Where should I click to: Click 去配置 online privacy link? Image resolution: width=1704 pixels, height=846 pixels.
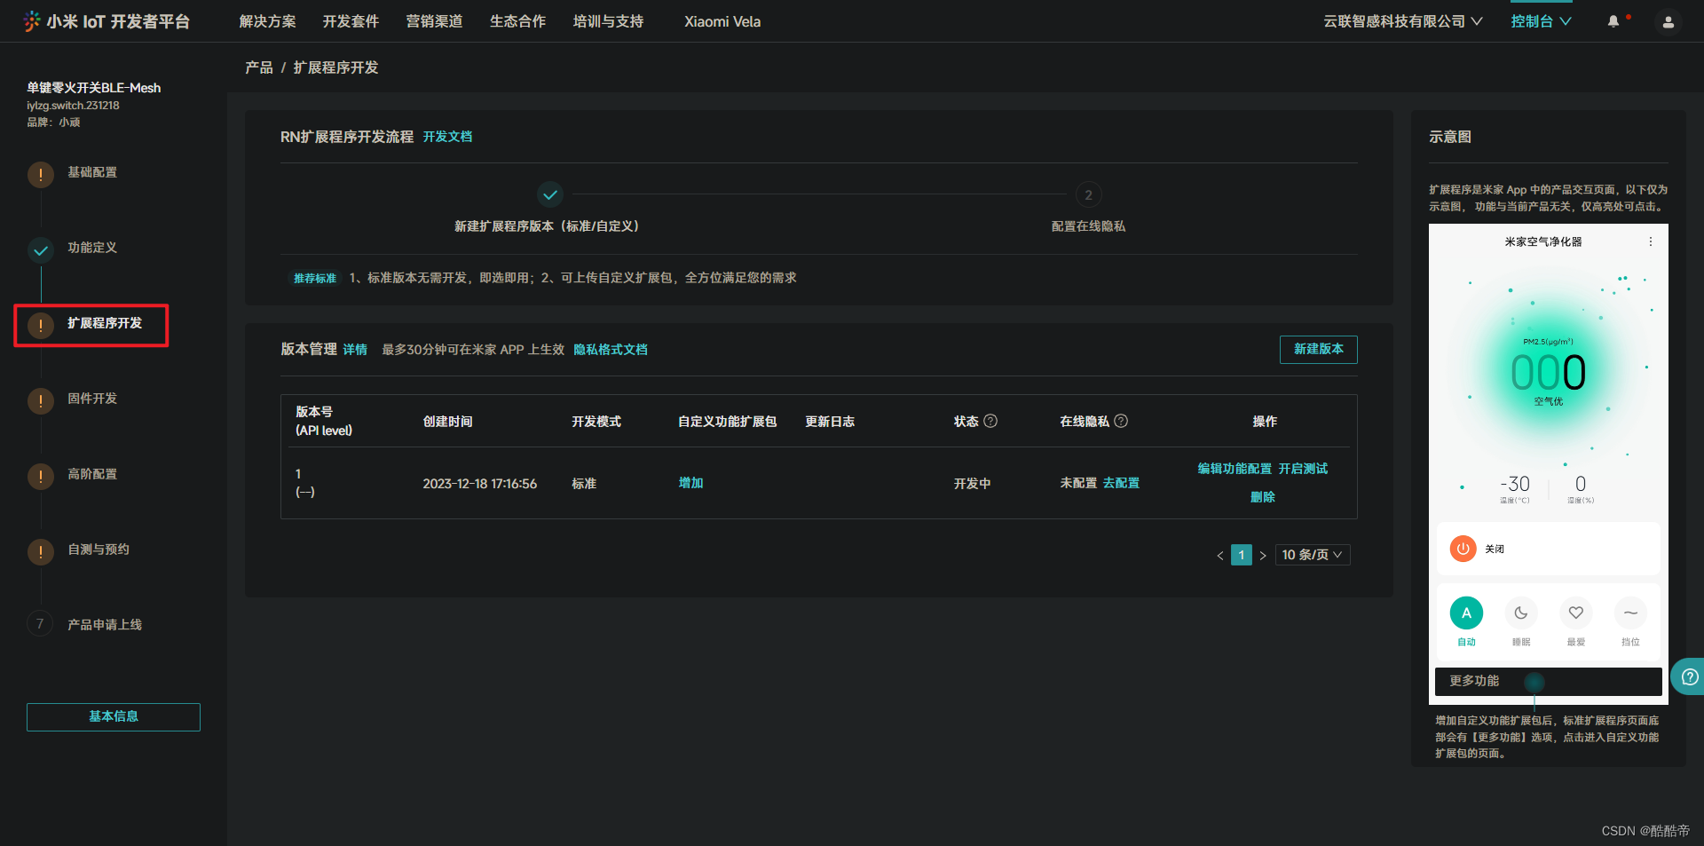(x=1121, y=483)
